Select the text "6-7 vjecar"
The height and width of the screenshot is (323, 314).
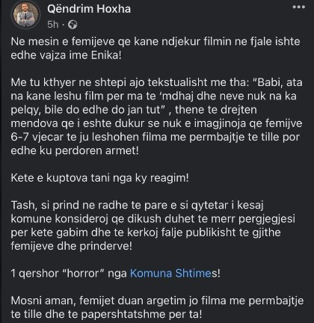pyautogui.click(x=37, y=138)
